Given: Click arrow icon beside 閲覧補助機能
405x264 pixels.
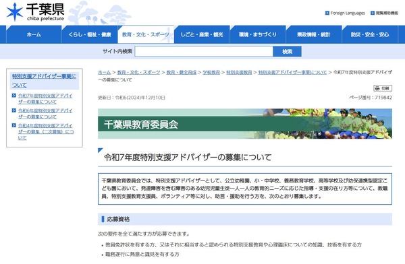Looking at the screenshot, I should (x=373, y=13).
